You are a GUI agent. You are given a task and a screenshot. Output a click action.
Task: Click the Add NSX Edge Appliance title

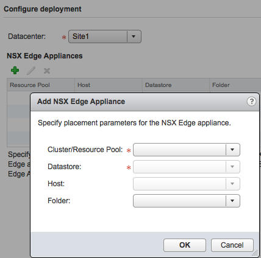(81, 102)
